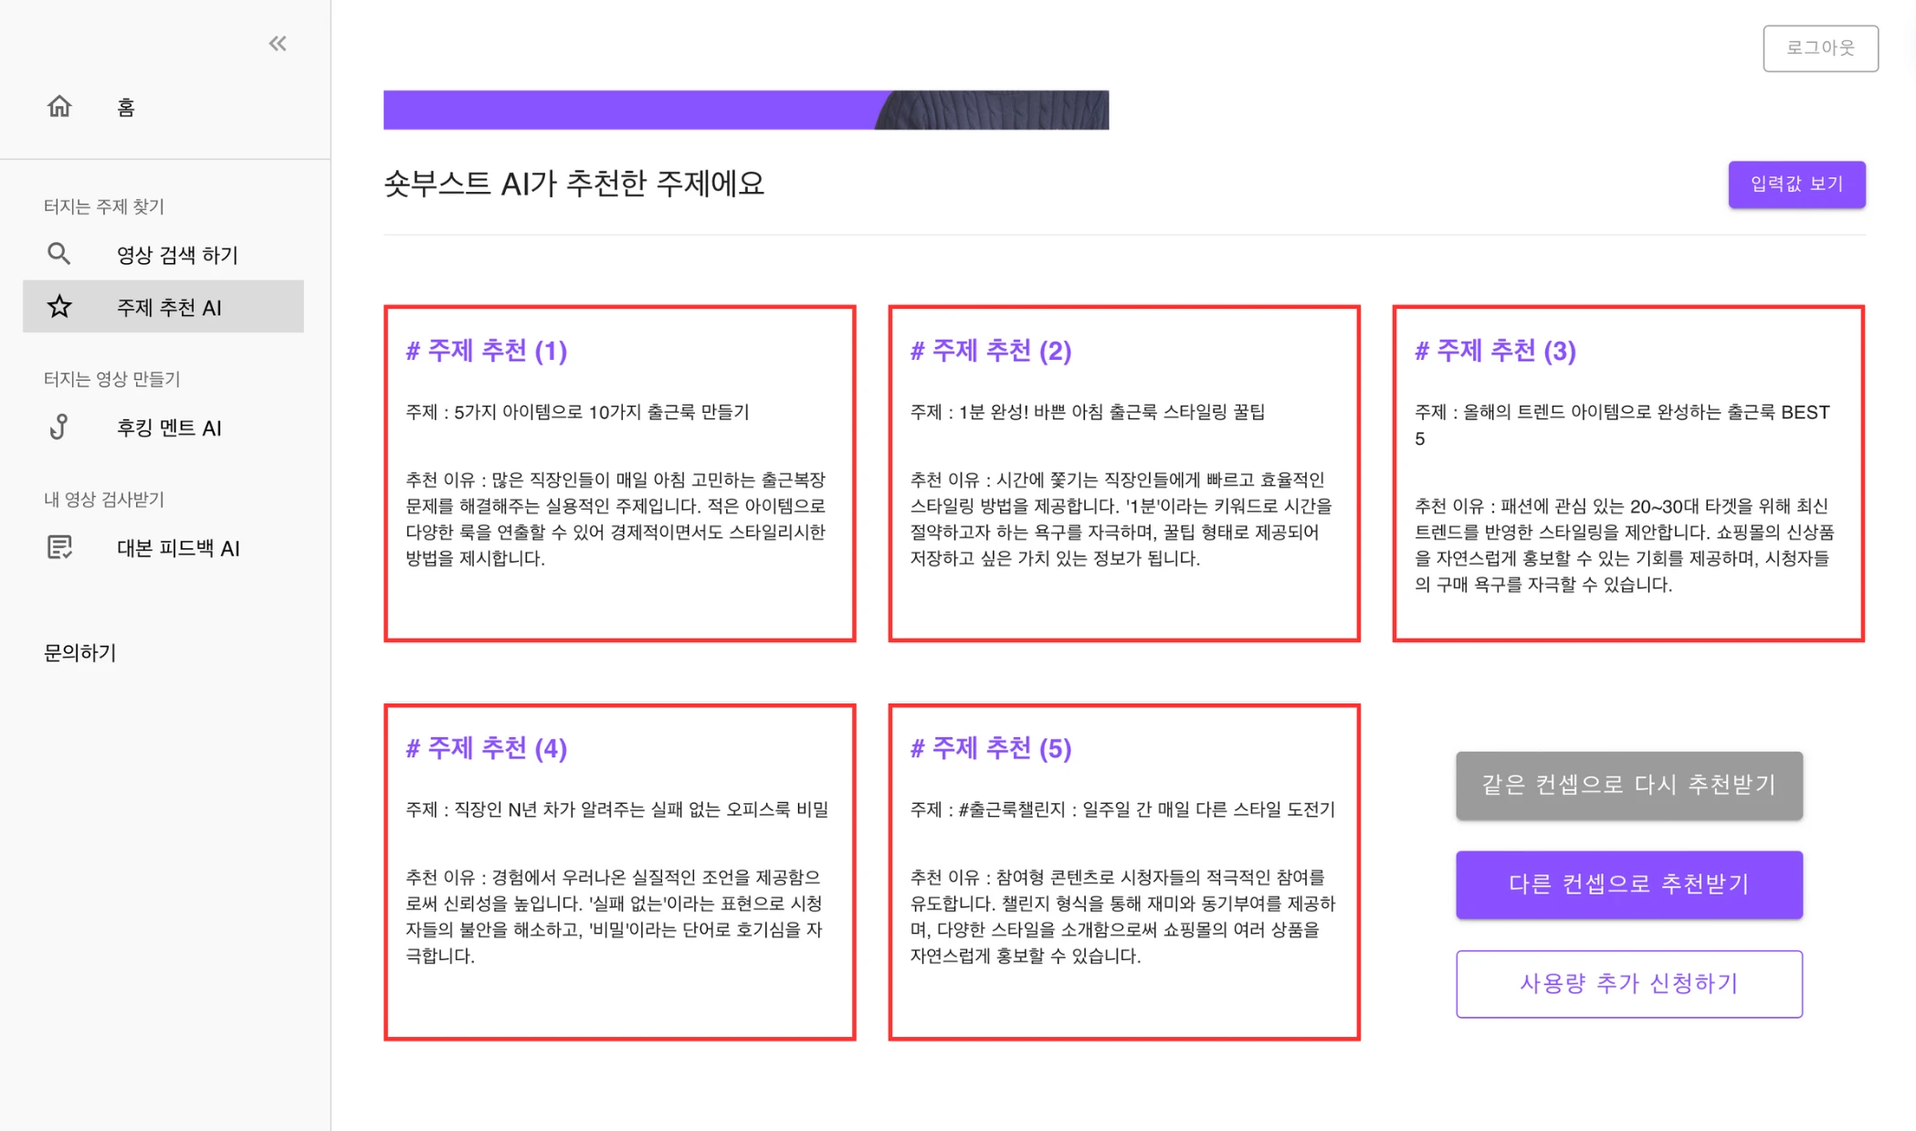Select the 주제 추천 (5) card
This screenshot has height=1131, width=1916.
pyautogui.click(x=1124, y=872)
